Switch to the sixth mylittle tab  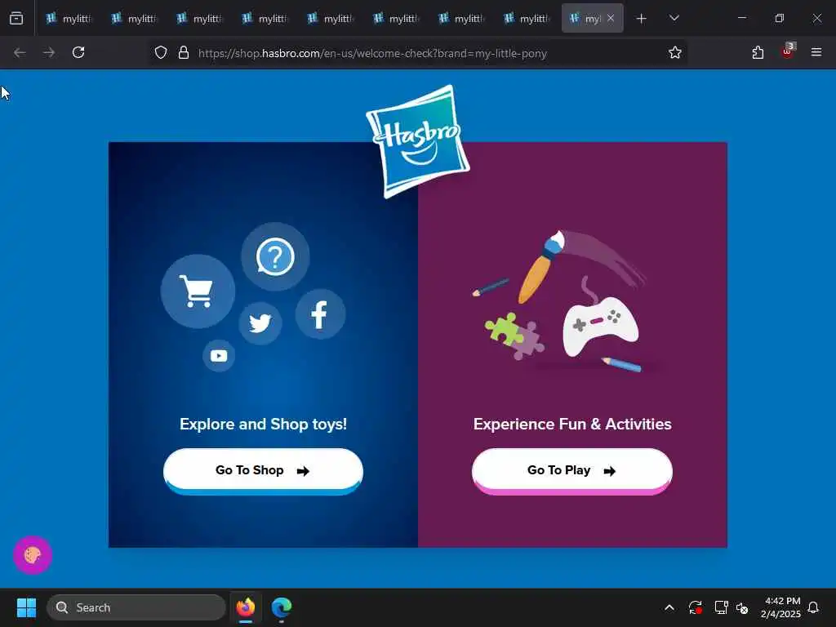[x=396, y=19]
